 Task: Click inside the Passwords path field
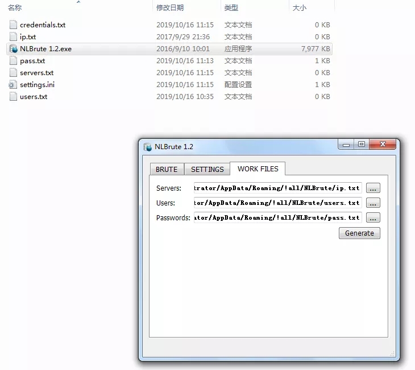(277, 218)
